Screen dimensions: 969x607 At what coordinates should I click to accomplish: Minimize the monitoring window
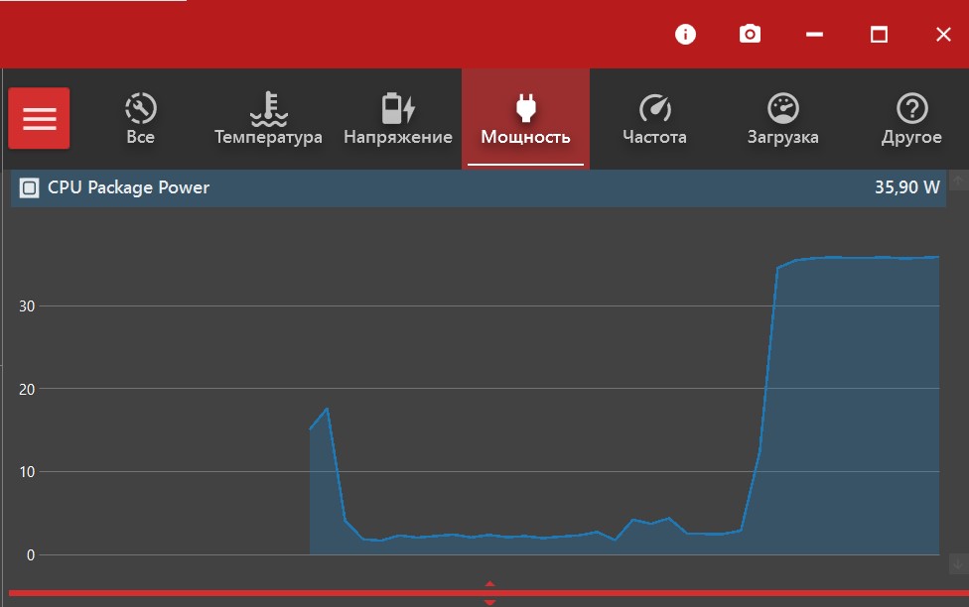point(814,34)
